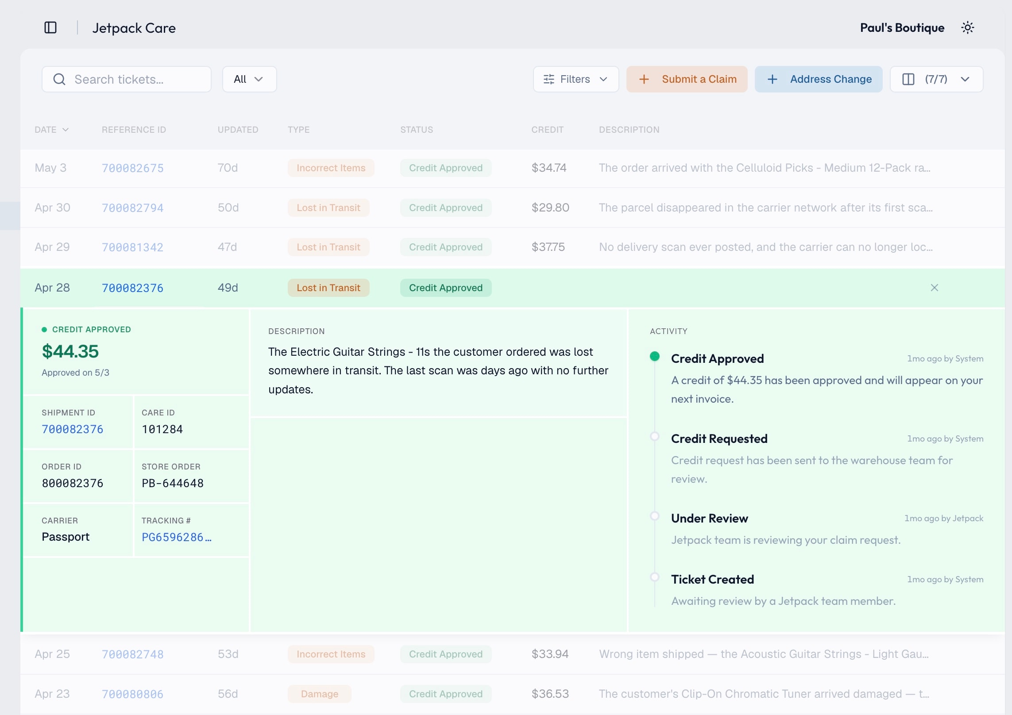Click the STATUS column header
Viewport: 1012px width, 715px height.
[417, 130]
